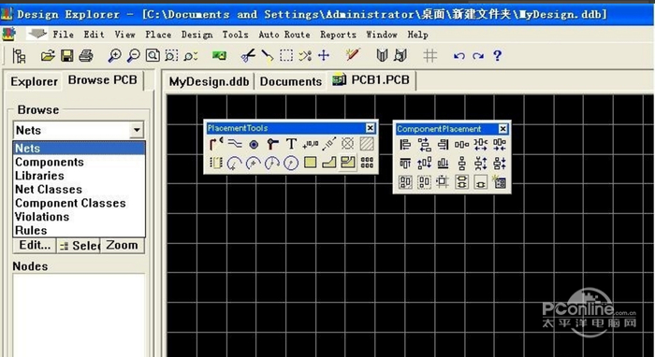Click the project tree toggle icon

20,56
